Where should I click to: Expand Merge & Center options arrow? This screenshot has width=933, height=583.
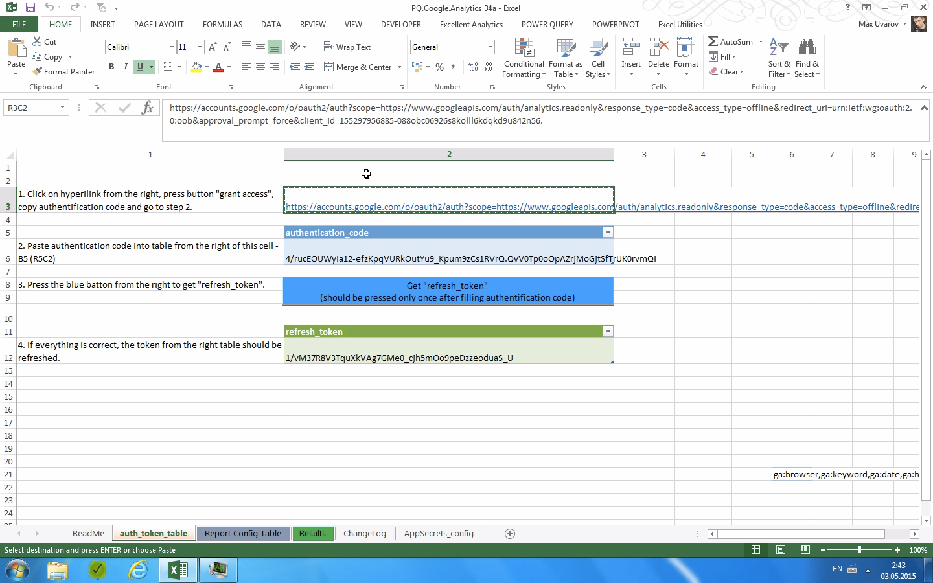399,67
